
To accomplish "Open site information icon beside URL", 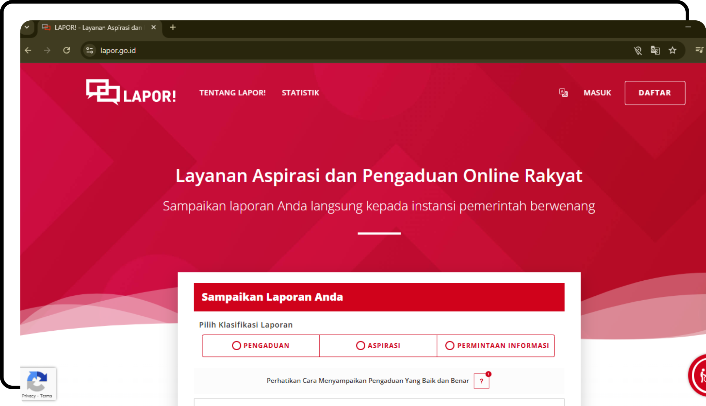I will click(90, 50).
